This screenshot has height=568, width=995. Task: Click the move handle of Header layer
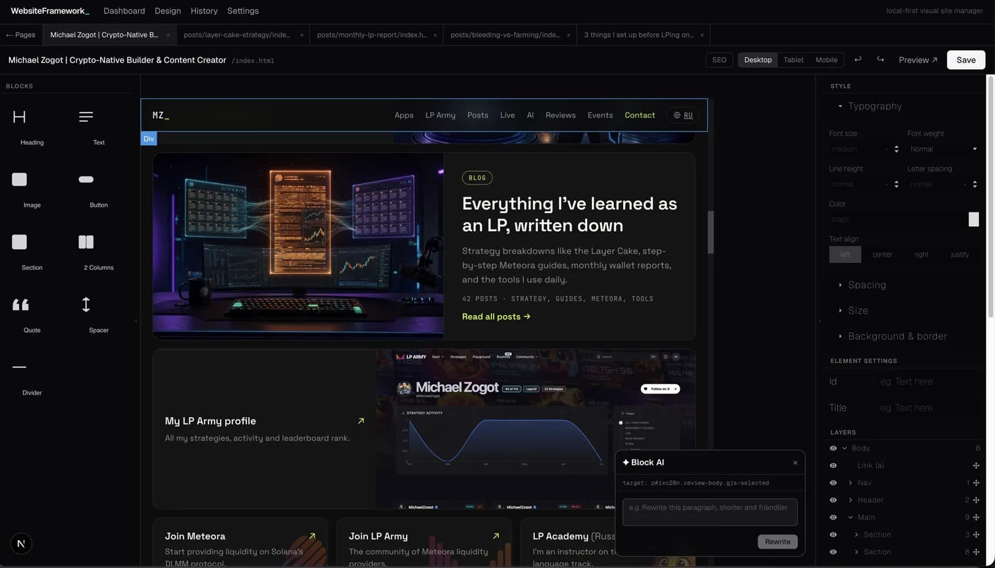pos(976,500)
